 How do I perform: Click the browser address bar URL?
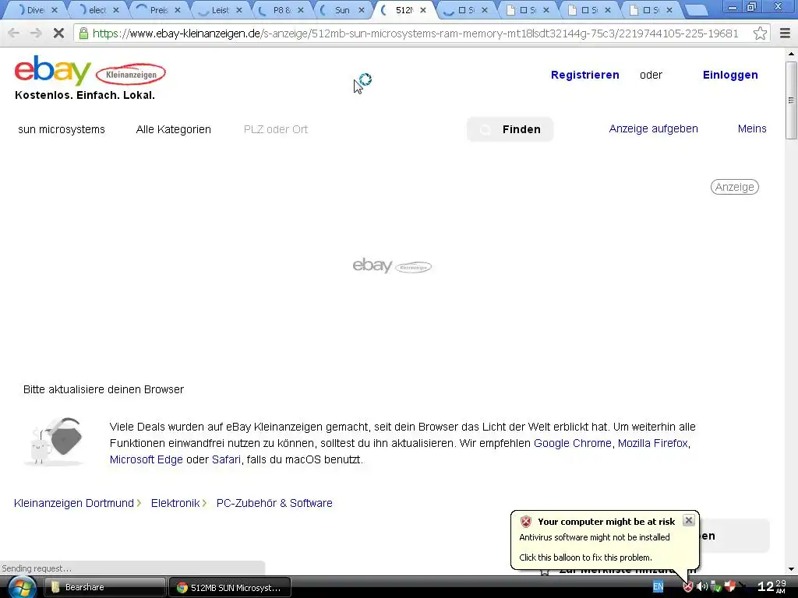tap(415, 33)
